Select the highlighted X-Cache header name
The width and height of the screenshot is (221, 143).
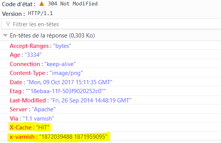tap(21, 128)
